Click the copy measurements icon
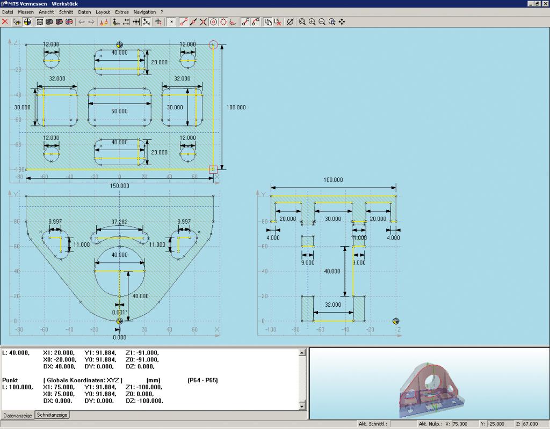Viewport: 550px width, 429px height. coord(269,22)
